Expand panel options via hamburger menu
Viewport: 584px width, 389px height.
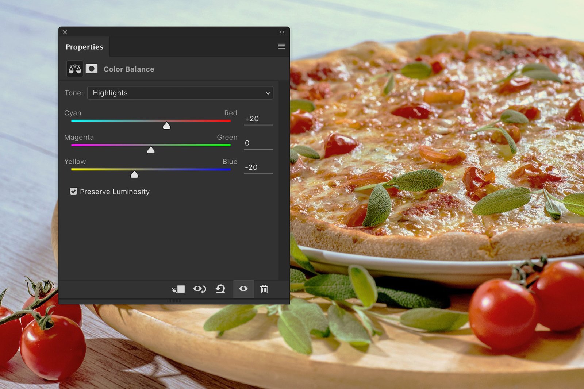281,46
